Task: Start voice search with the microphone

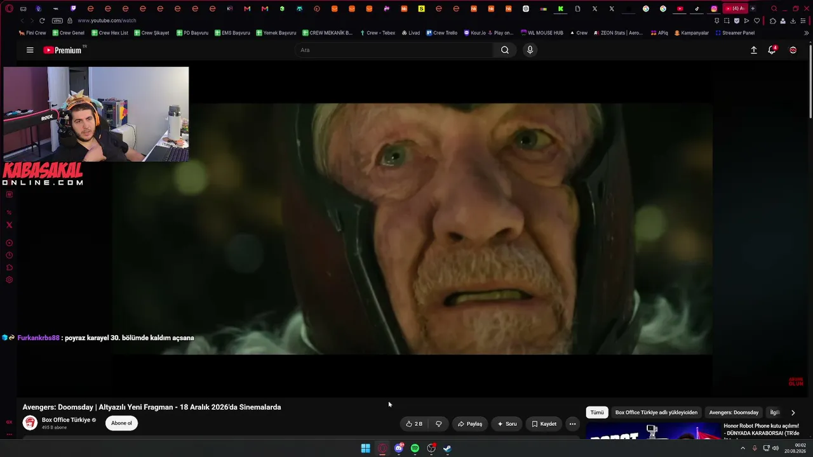Action: (530, 50)
